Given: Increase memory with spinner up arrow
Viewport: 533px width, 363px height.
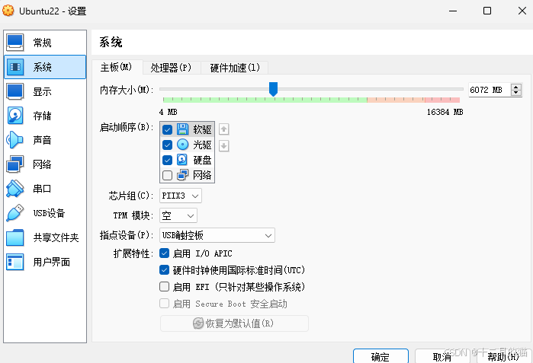Looking at the screenshot, I should 516,87.
